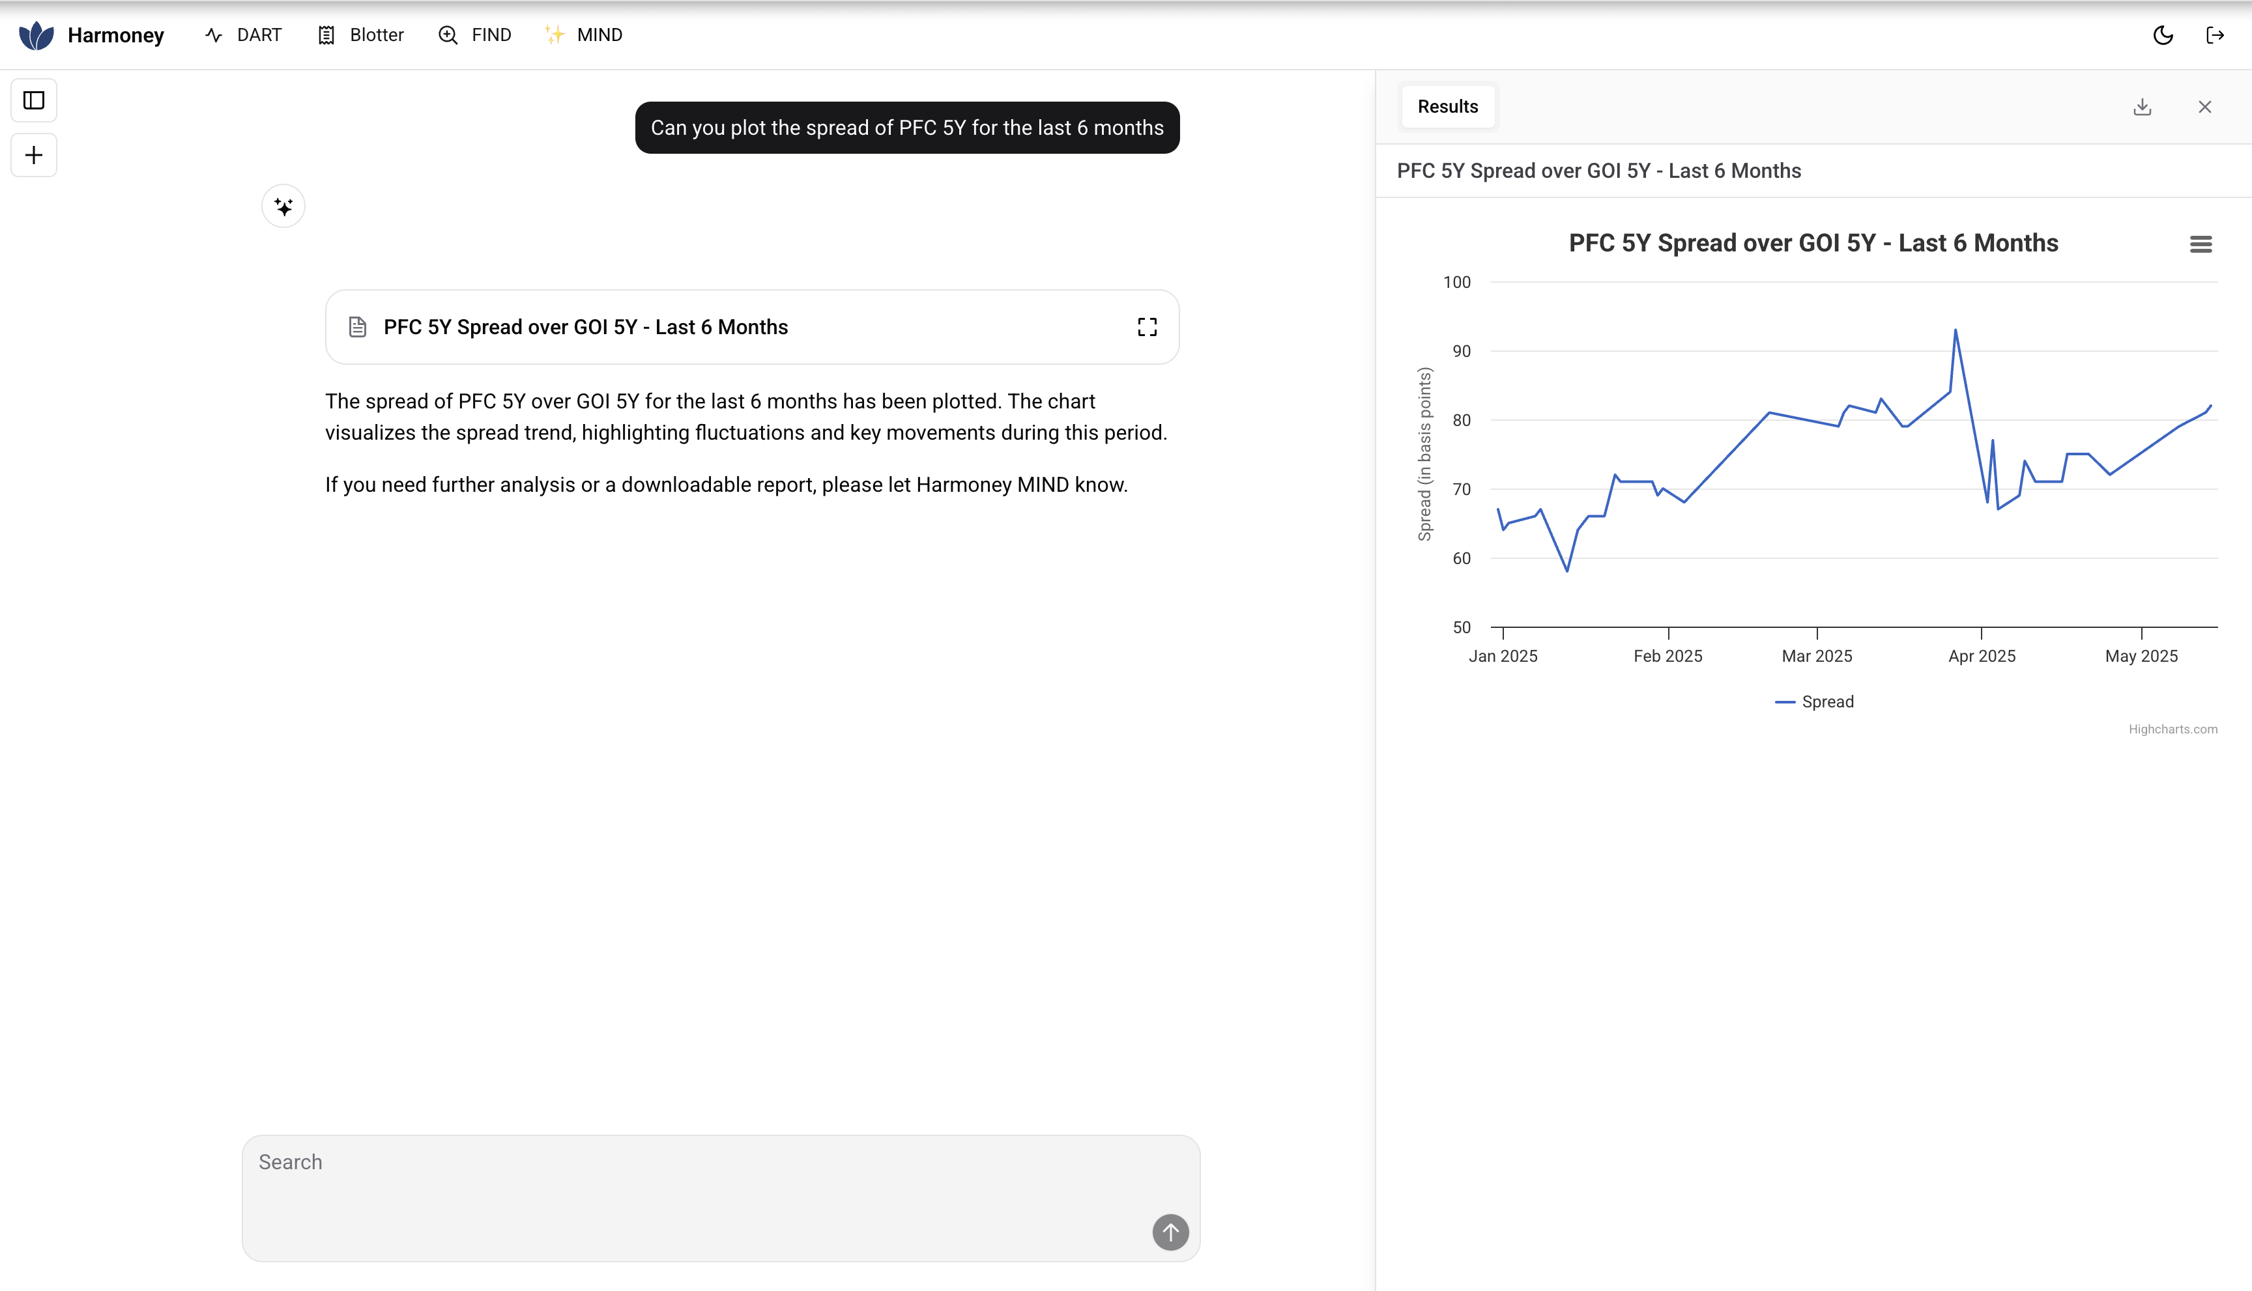This screenshot has width=2252, height=1291.
Task: Click the 'Jan 2025' axis label
Action: (1503, 656)
